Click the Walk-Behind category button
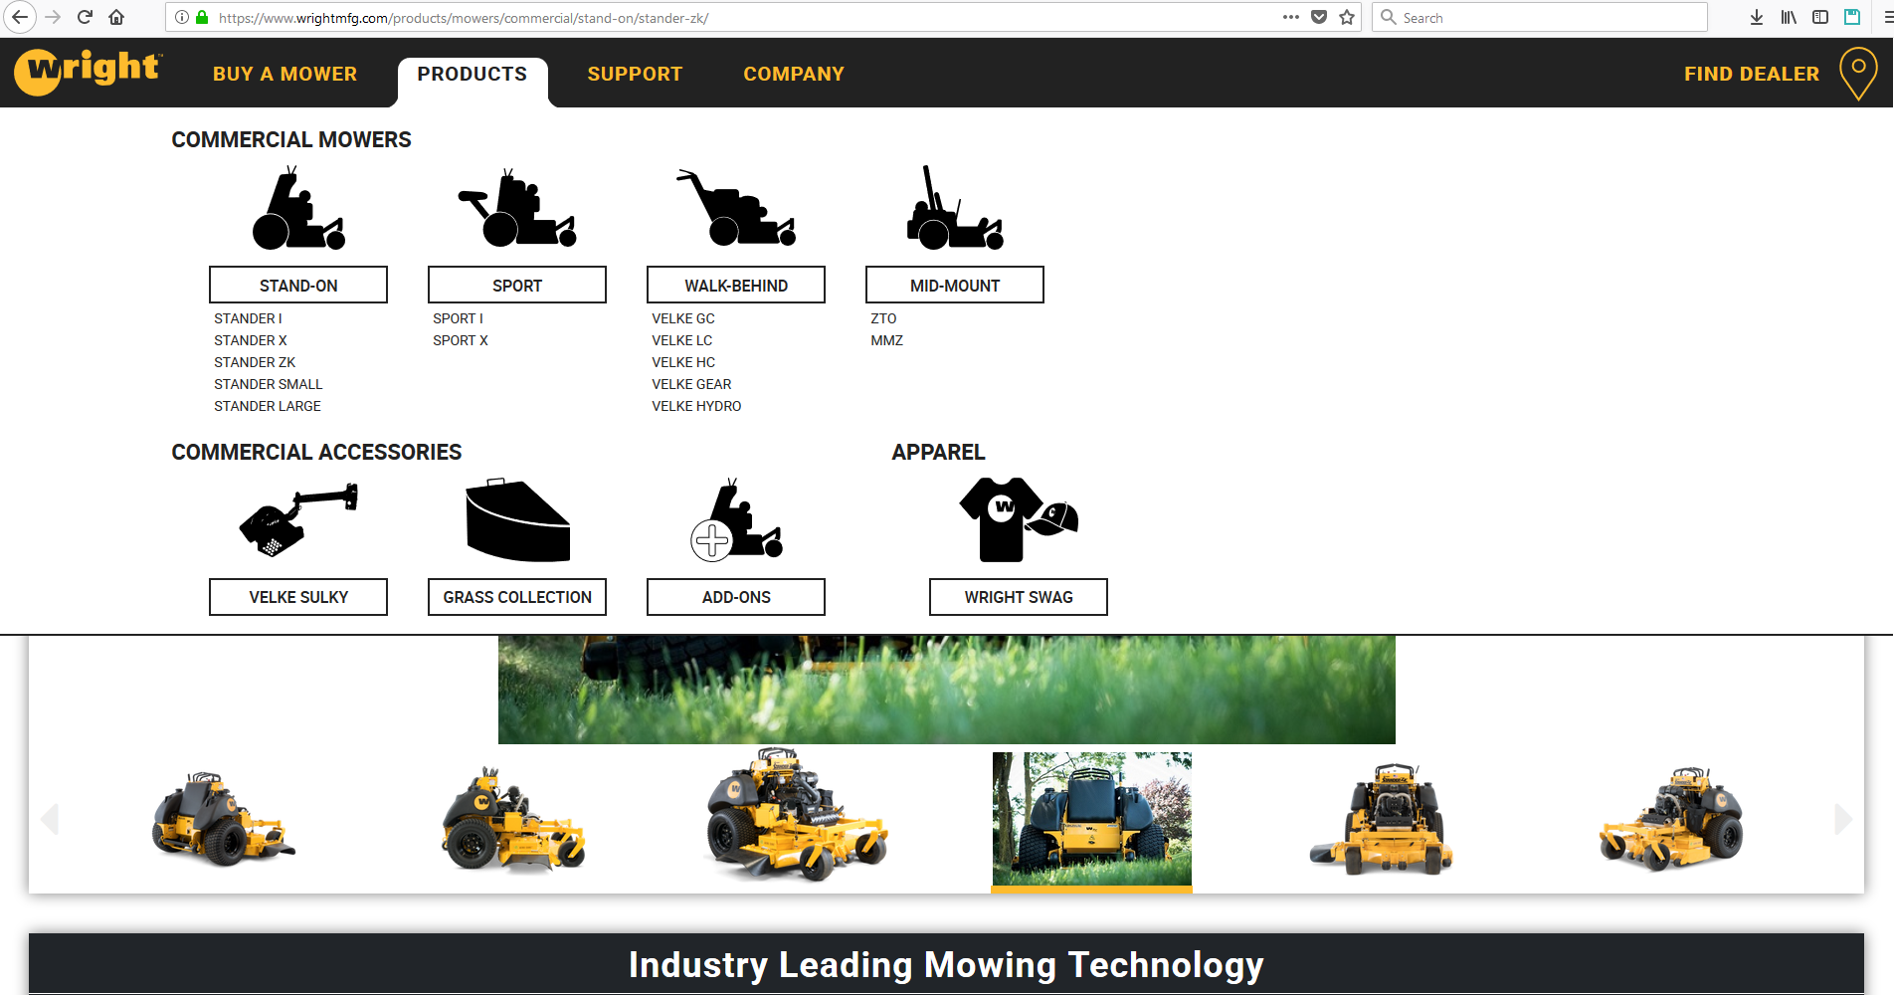 coord(736,285)
